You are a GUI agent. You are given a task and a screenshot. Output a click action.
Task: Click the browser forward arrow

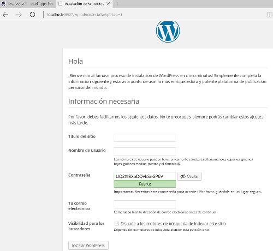[19, 15]
